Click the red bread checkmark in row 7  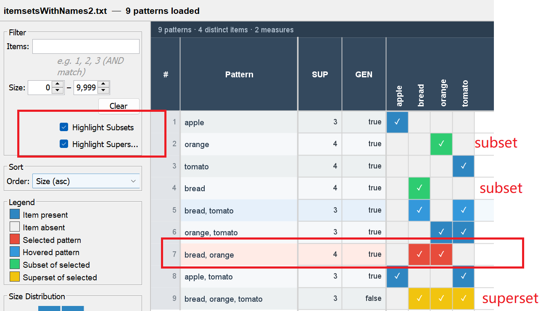pyautogui.click(x=419, y=255)
